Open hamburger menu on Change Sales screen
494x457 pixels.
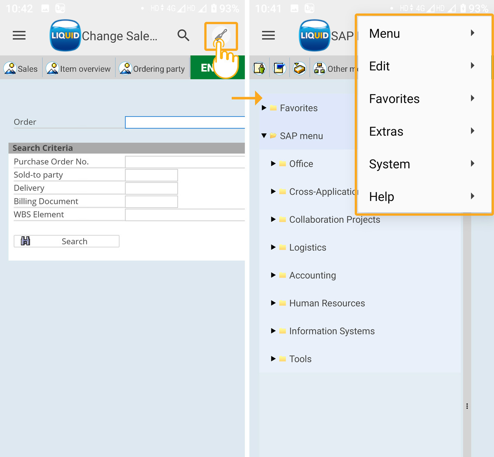[19, 36]
